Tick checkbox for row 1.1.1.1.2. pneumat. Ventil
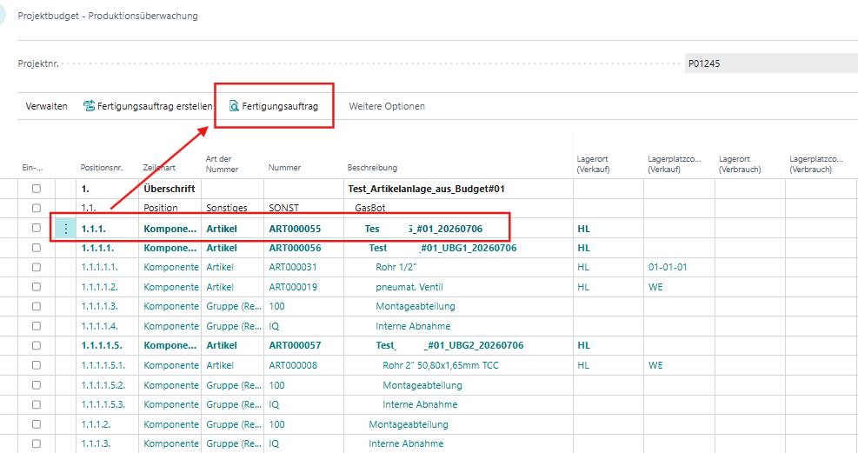 [x=37, y=287]
